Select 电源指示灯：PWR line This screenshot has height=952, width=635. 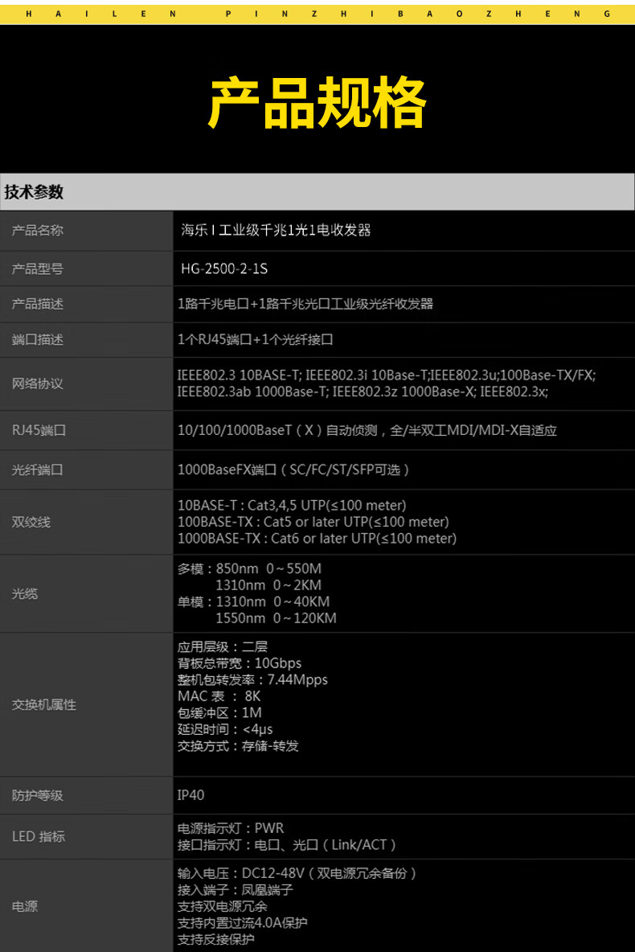pyautogui.click(x=231, y=828)
